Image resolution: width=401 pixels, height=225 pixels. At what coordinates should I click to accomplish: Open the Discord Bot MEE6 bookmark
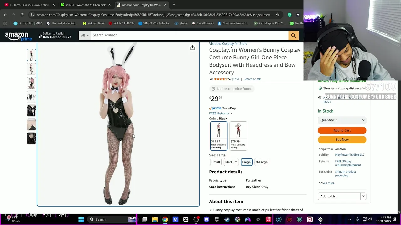[28, 23]
